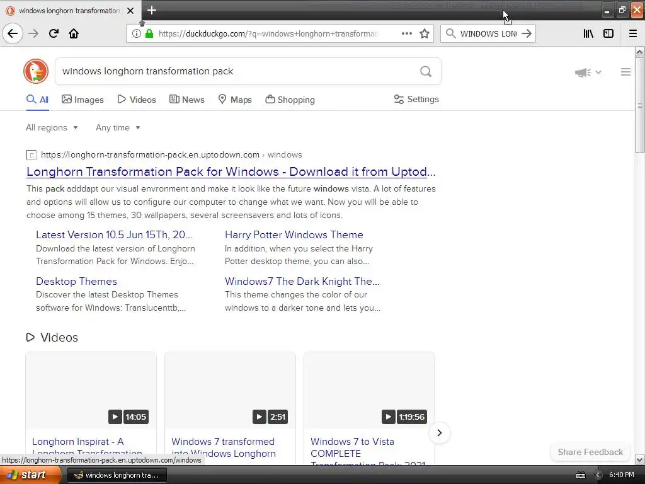Open the browser home page
645x484 pixels.
(x=74, y=33)
